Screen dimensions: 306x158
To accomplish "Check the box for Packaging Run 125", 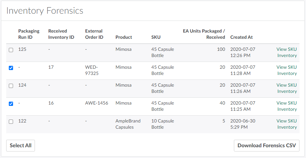I will (11, 50).
